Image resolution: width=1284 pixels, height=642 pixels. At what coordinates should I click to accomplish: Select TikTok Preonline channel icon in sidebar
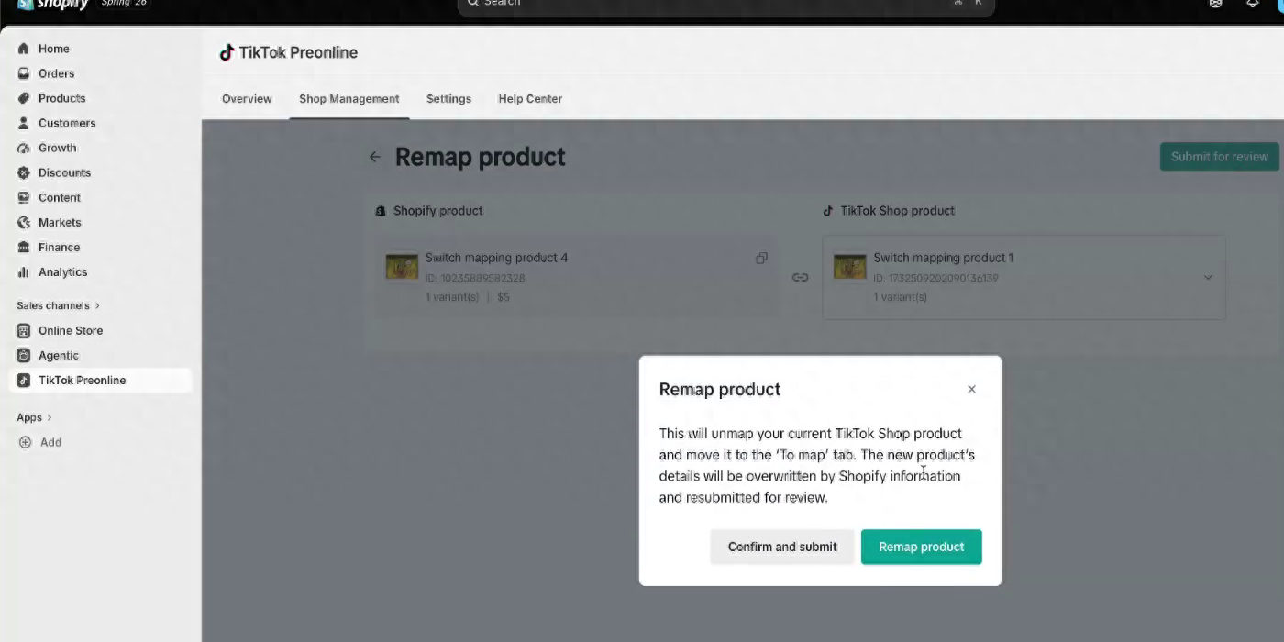[24, 380]
